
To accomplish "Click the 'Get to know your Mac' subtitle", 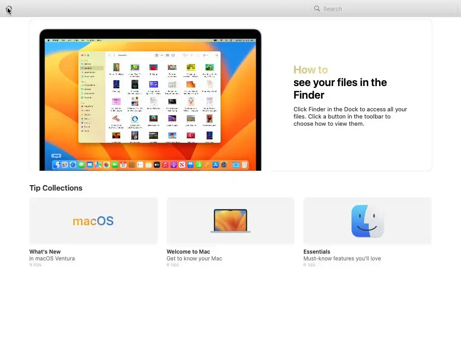I will point(194,258).
